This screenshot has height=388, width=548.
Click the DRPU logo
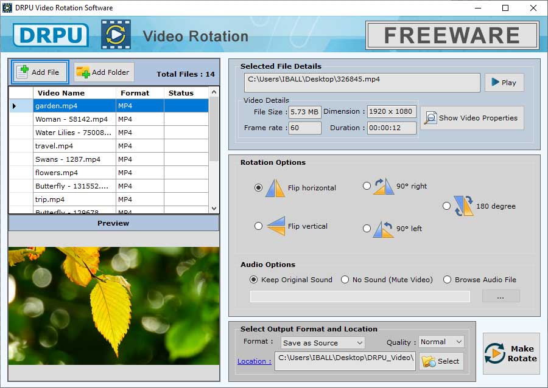tap(51, 35)
